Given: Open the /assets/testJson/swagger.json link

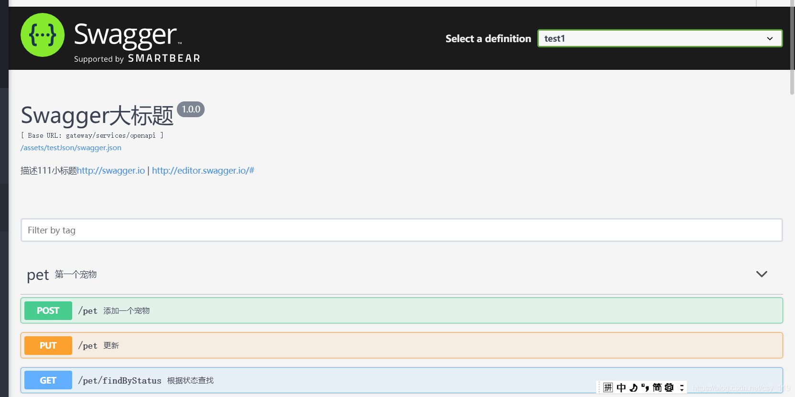Looking at the screenshot, I should (x=71, y=148).
